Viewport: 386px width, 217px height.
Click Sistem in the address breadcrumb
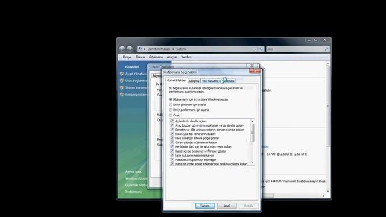(181, 49)
